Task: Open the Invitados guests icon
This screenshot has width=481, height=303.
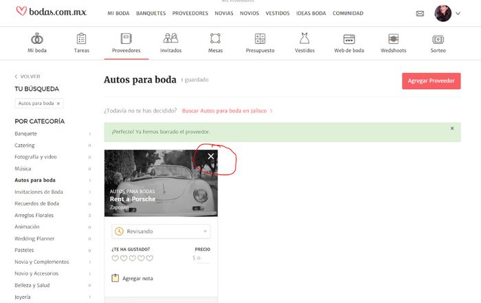Action: 171,38
